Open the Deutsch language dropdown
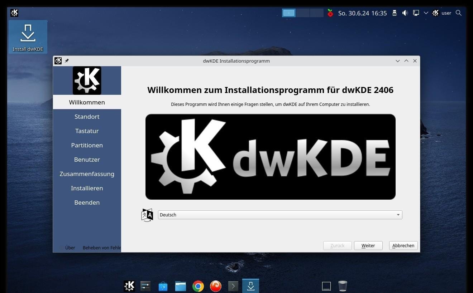This screenshot has width=473, height=293. (x=280, y=215)
